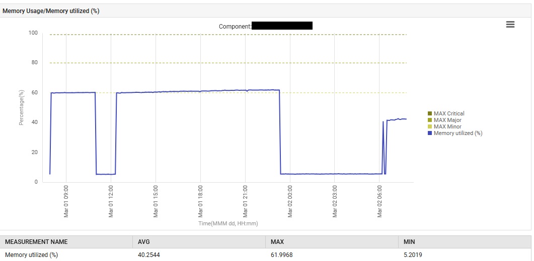Click the 80 y-axis tick label

(x=34, y=63)
